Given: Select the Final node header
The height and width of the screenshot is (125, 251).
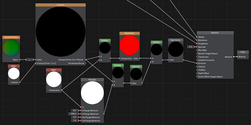Looking at the screenshot, I should point(243,52).
